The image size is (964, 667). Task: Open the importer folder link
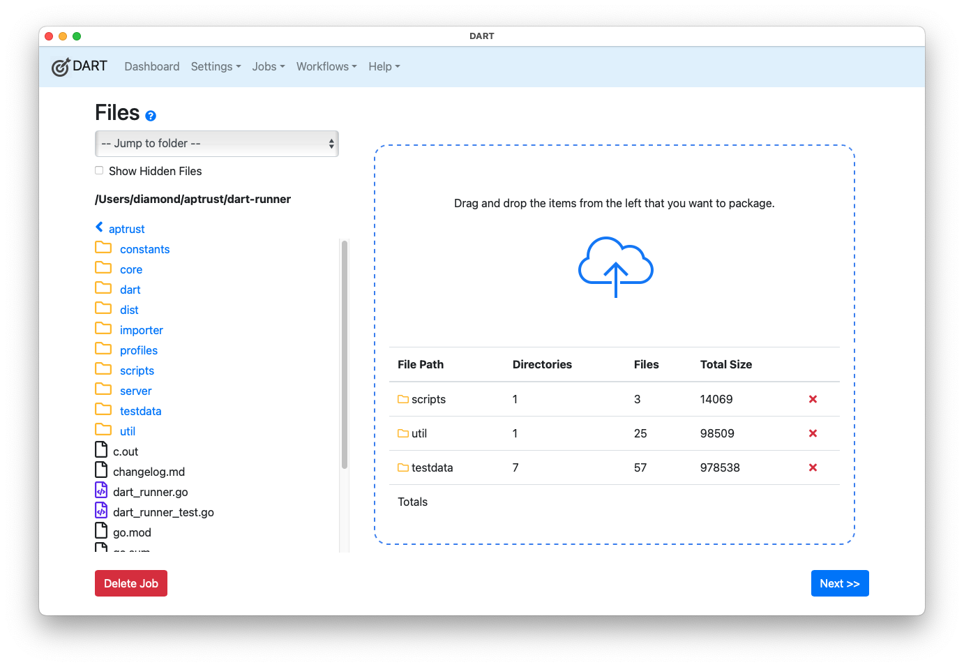click(142, 330)
